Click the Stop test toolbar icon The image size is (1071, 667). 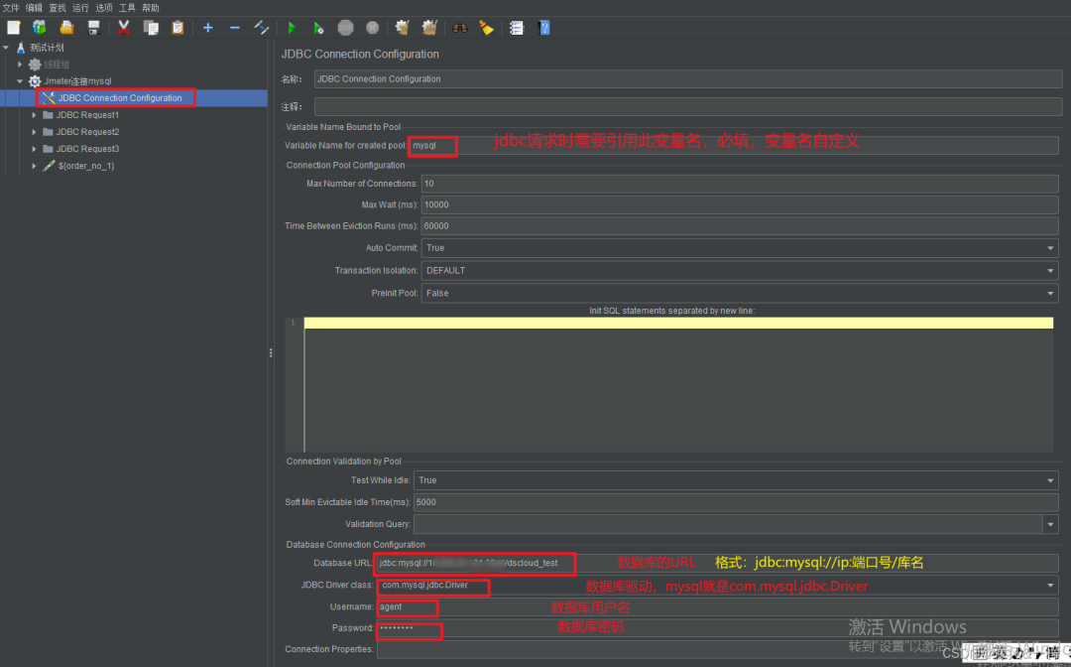345,28
